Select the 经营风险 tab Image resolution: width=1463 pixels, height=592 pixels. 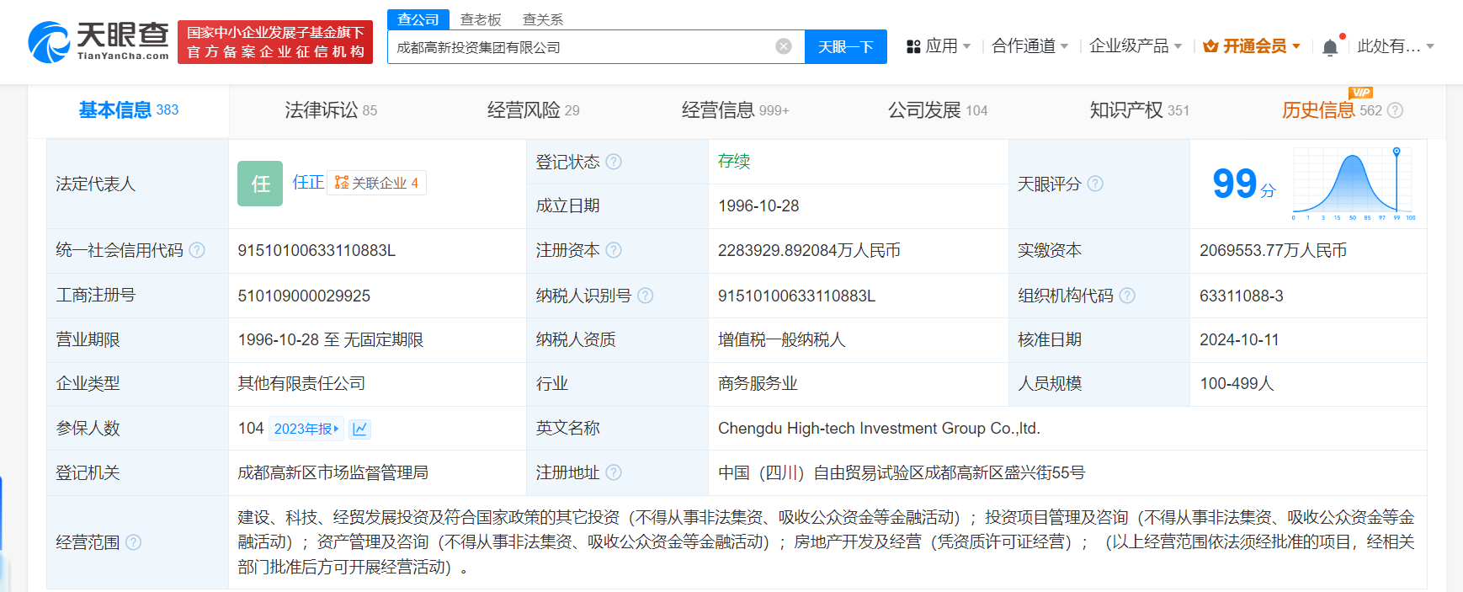pyautogui.click(x=534, y=110)
